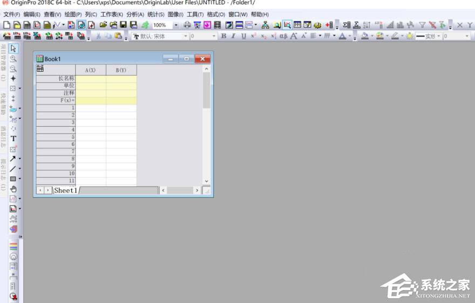The image size is (475, 303).
Task: Open the font color A swatch
Action: [x=342, y=36]
